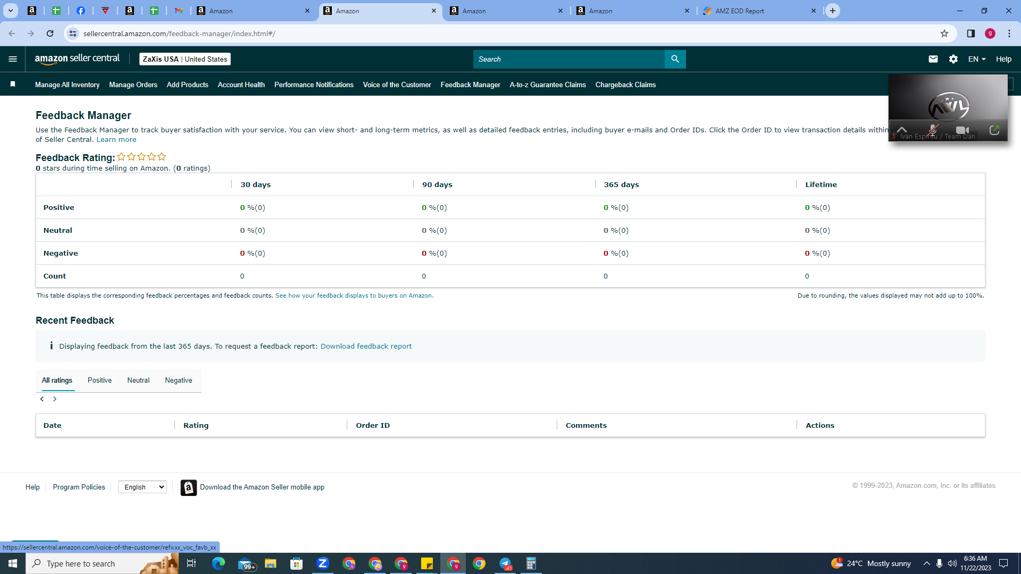Go to next feedback page arrow
The width and height of the screenshot is (1021, 574).
point(55,399)
